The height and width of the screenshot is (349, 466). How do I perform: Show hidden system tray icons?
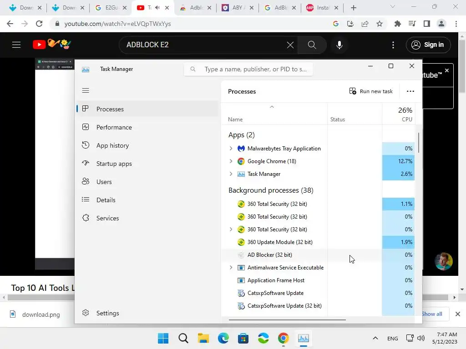pyautogui.click(x=375, y=338)
